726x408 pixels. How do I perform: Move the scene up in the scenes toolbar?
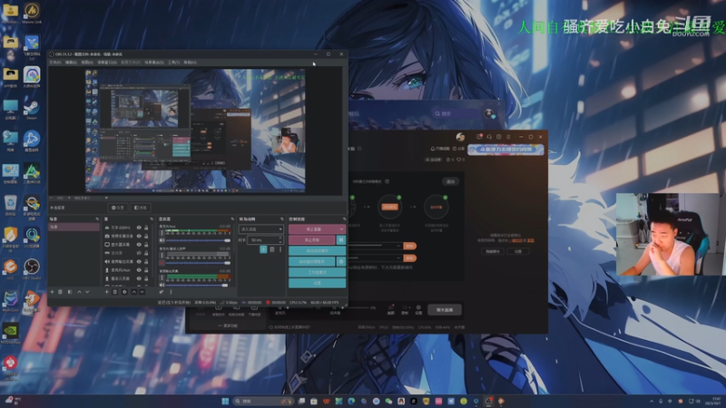pyautogui.click(x=79, y=292)
